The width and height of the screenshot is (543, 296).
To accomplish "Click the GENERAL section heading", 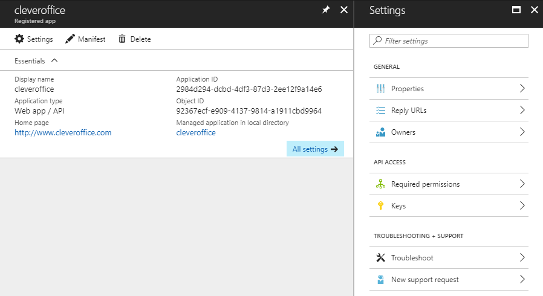I will coord(386,66).
